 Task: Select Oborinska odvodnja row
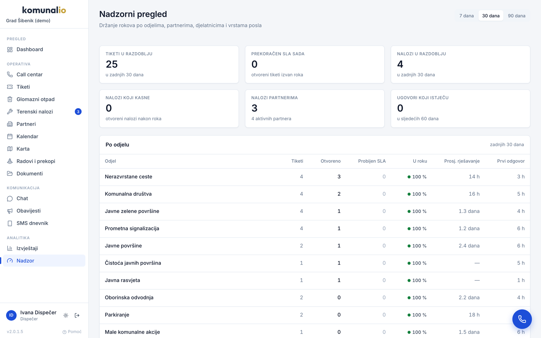[x=315, y=297]
